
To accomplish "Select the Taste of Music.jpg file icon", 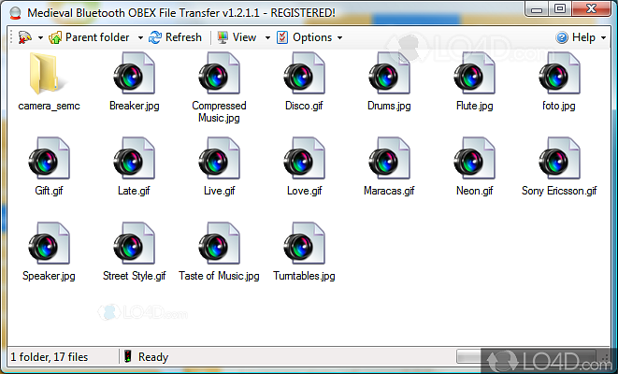I will coord(220,243).
